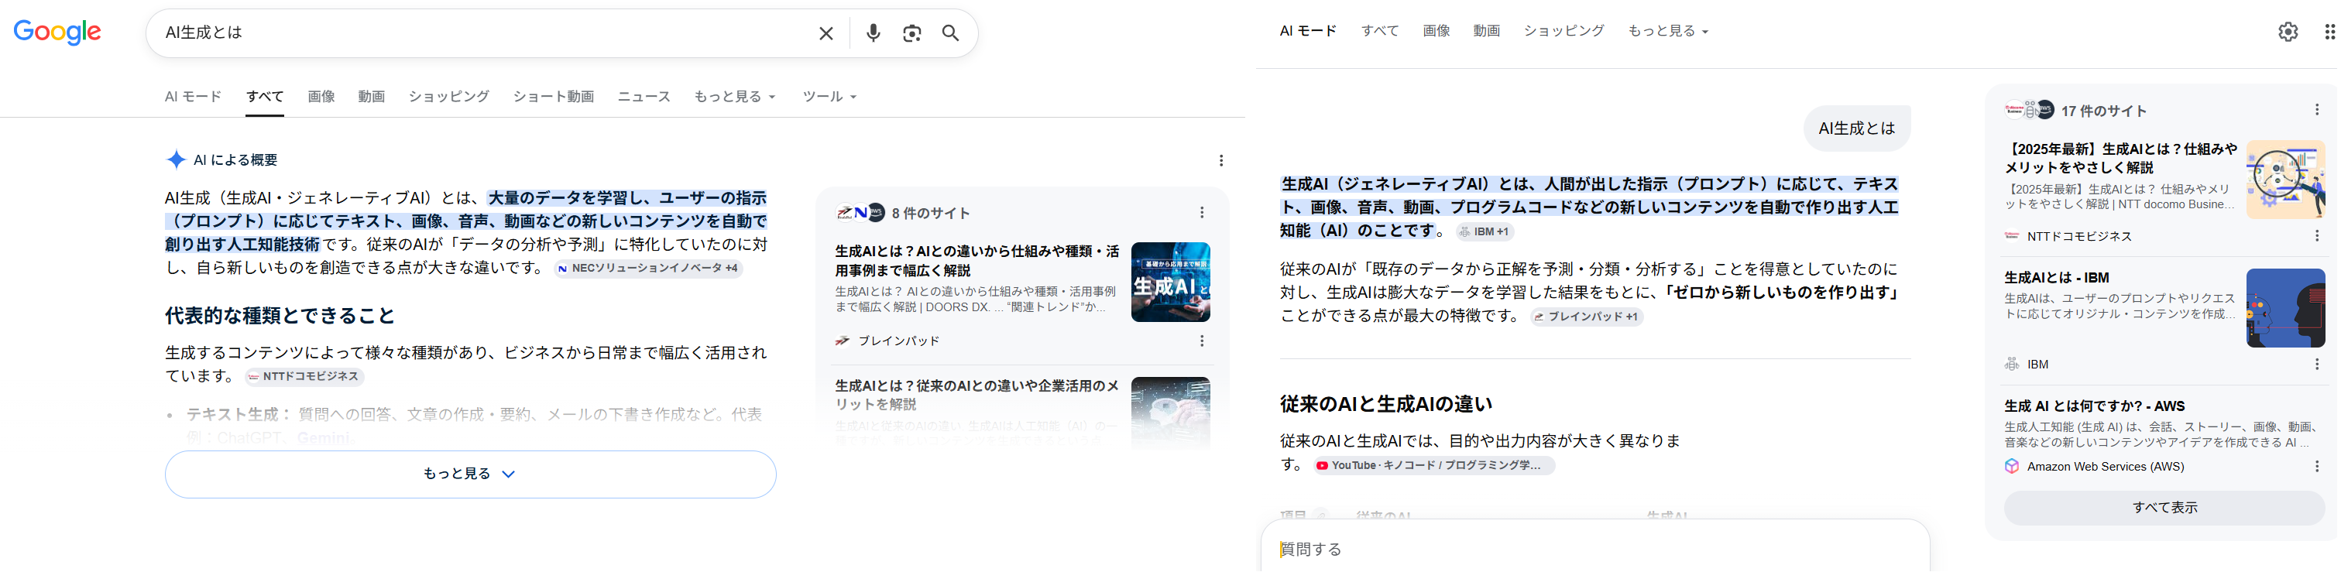Select すべて in the right header

click(x=1379, y=31)
